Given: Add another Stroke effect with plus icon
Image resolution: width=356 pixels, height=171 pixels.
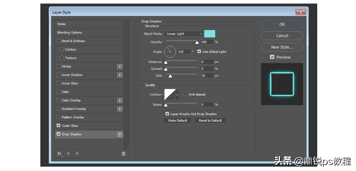Looking at the screenshot, I should [119, 66].
